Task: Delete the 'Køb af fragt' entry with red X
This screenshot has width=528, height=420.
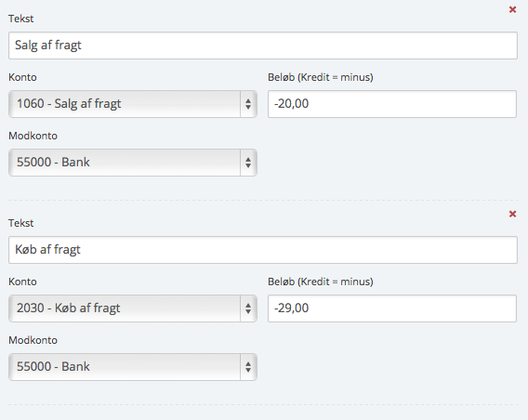Action: coord(512,214)
